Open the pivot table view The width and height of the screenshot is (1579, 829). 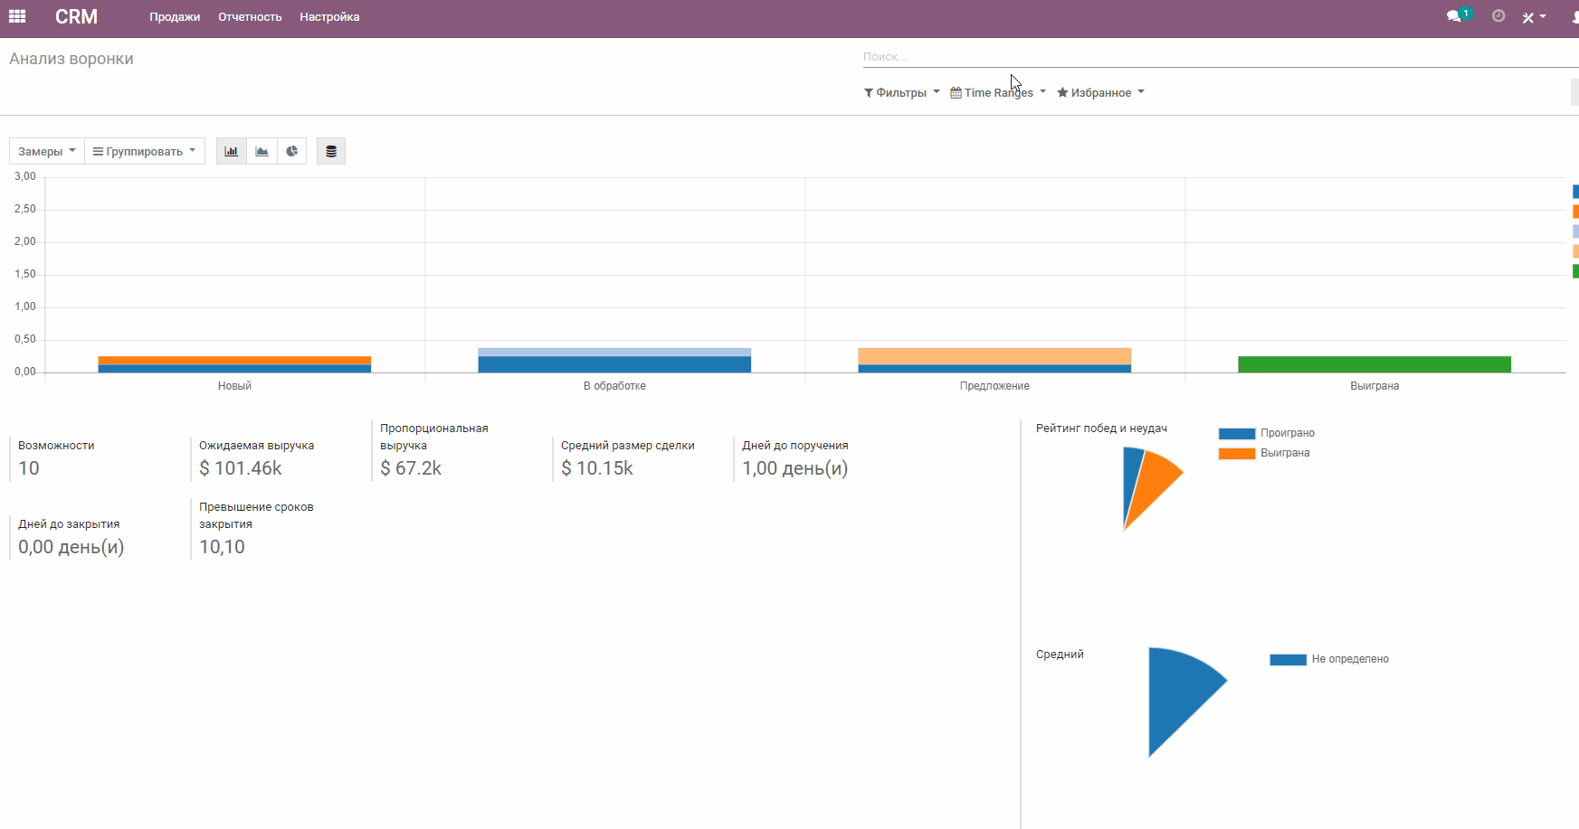[x=331, y=151]
